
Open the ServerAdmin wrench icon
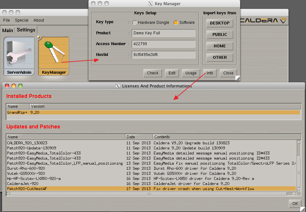[19, 53]
